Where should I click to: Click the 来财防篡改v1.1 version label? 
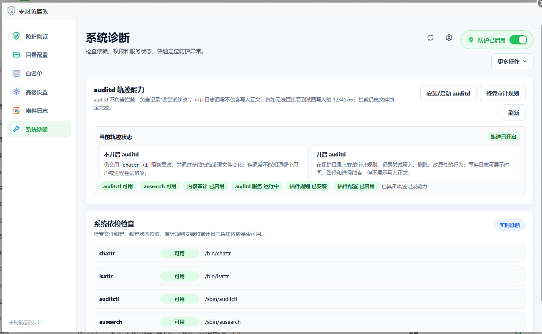(x=26, y=322)
